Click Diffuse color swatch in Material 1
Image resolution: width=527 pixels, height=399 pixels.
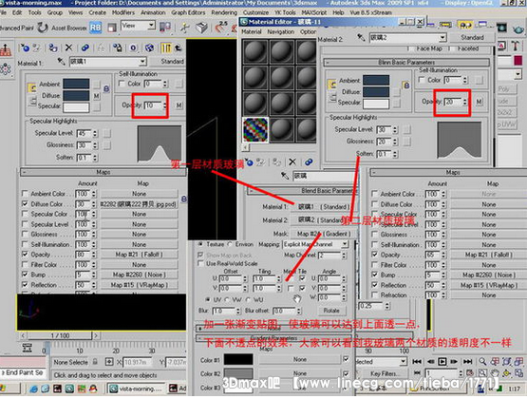tap(76, 95)
